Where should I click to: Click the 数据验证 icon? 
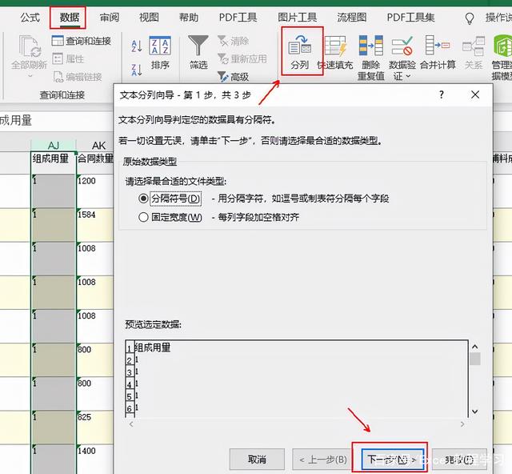402,46
